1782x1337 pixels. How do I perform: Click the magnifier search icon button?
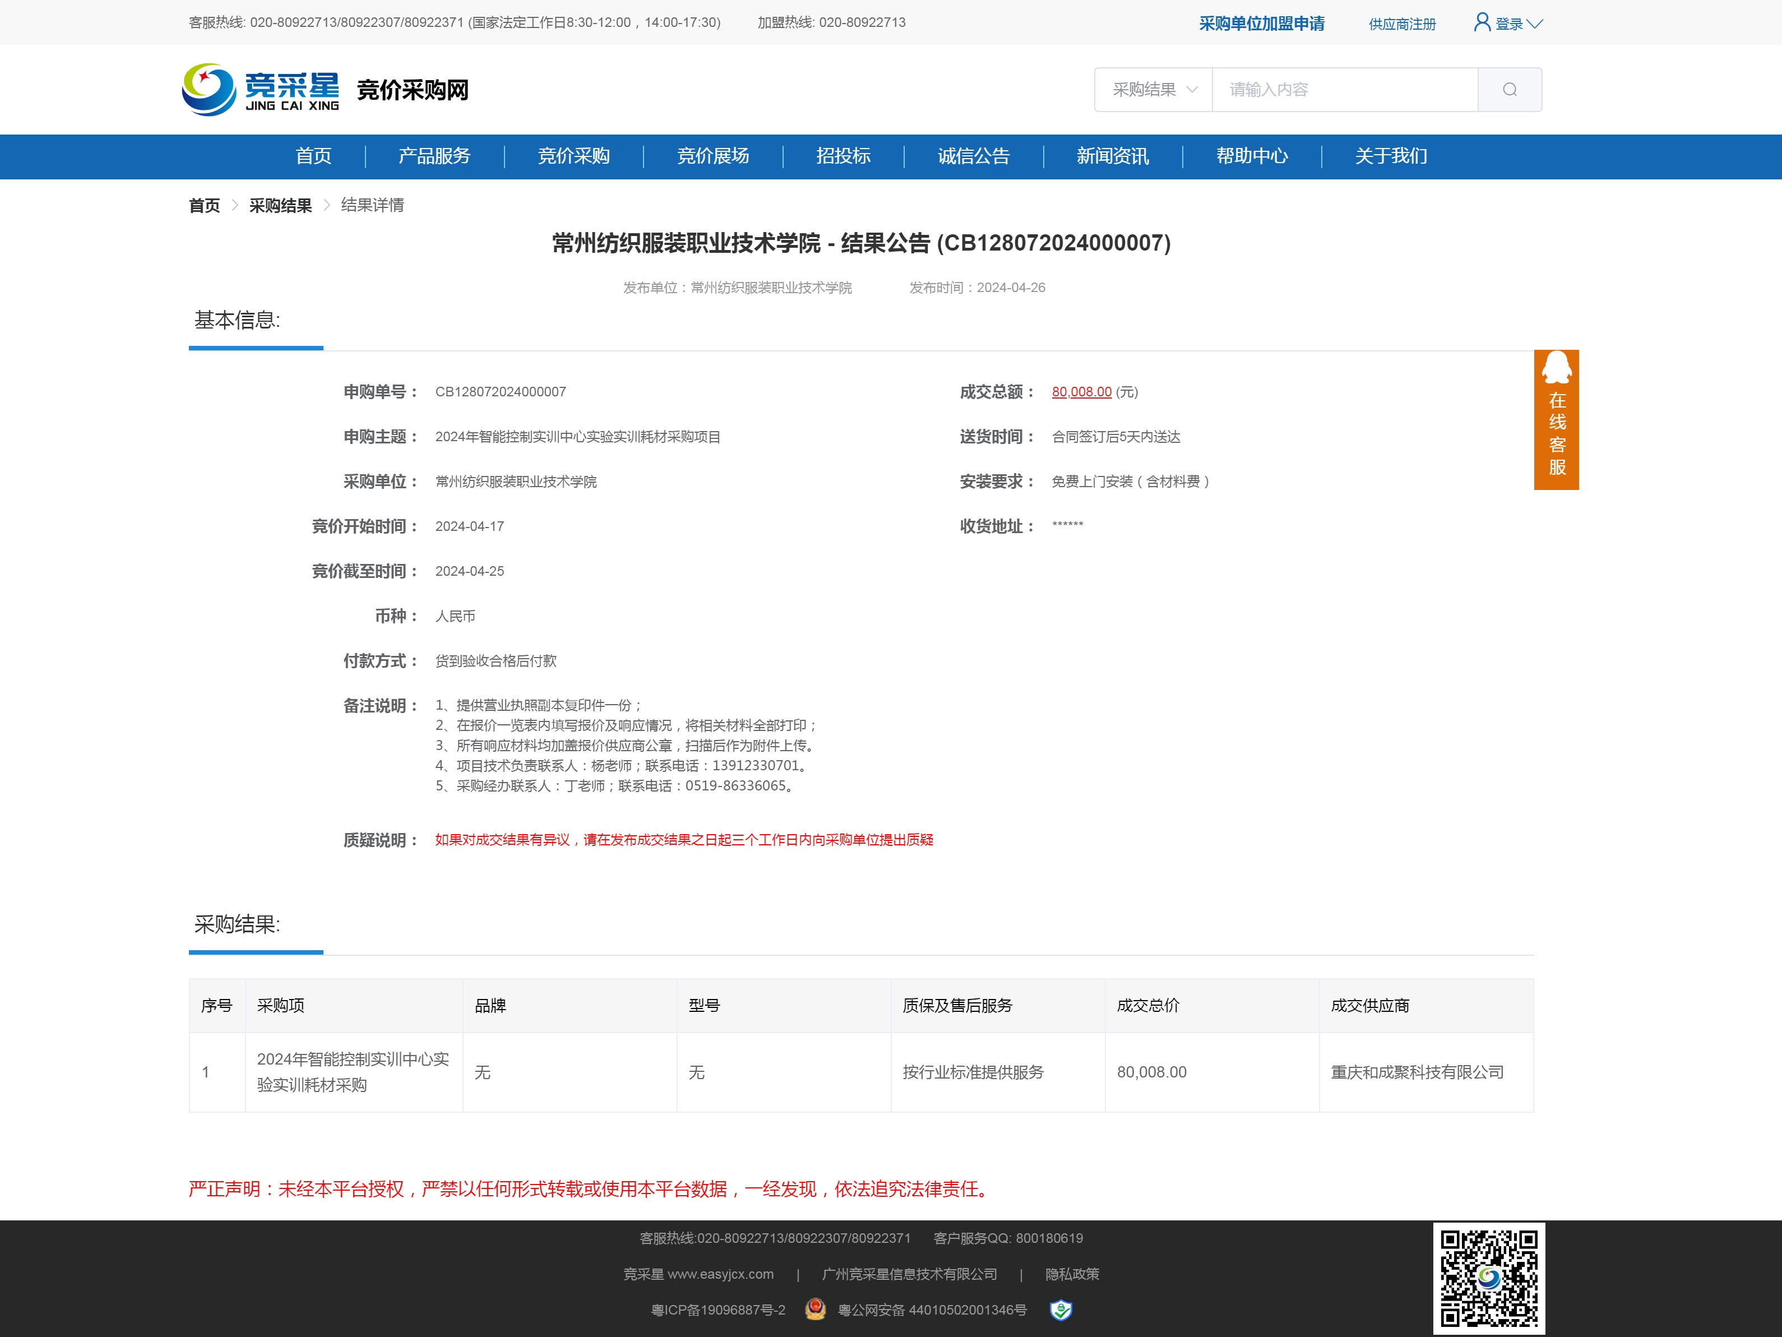click(1509, 89)
